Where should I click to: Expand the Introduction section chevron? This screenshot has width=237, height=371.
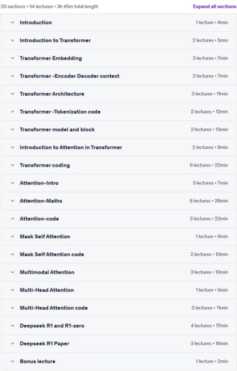click(x=12, y=23)
